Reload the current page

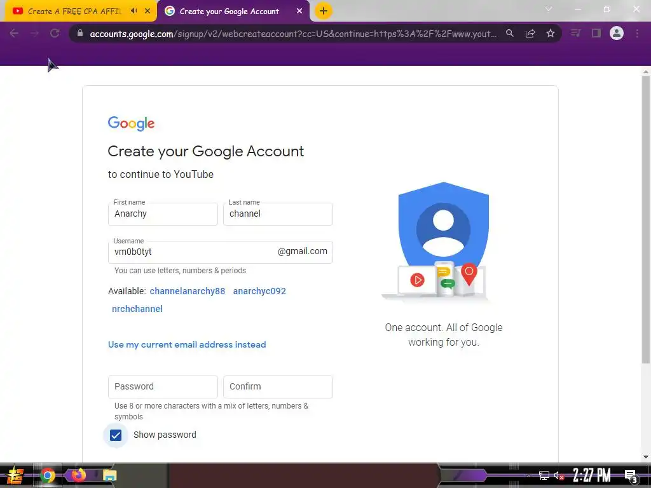pos(55,33)
